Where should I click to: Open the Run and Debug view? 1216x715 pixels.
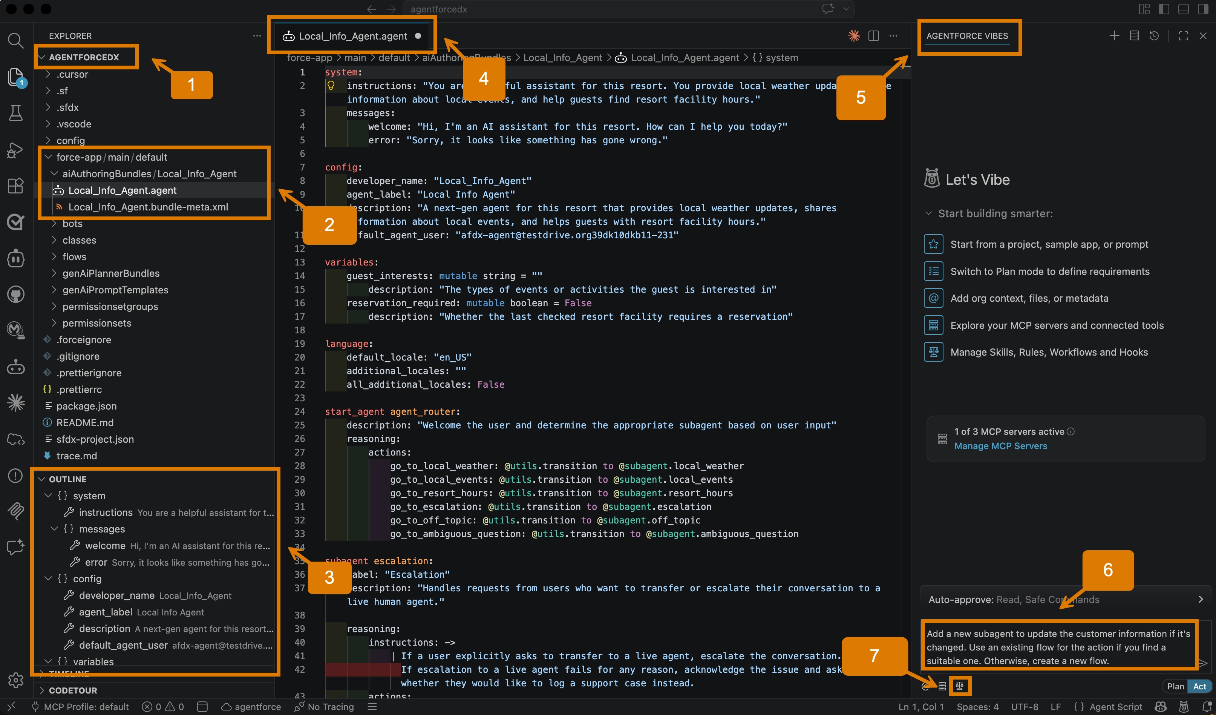coord(15,150)
